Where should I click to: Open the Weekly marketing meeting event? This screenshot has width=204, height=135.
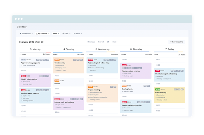(136, 106)
